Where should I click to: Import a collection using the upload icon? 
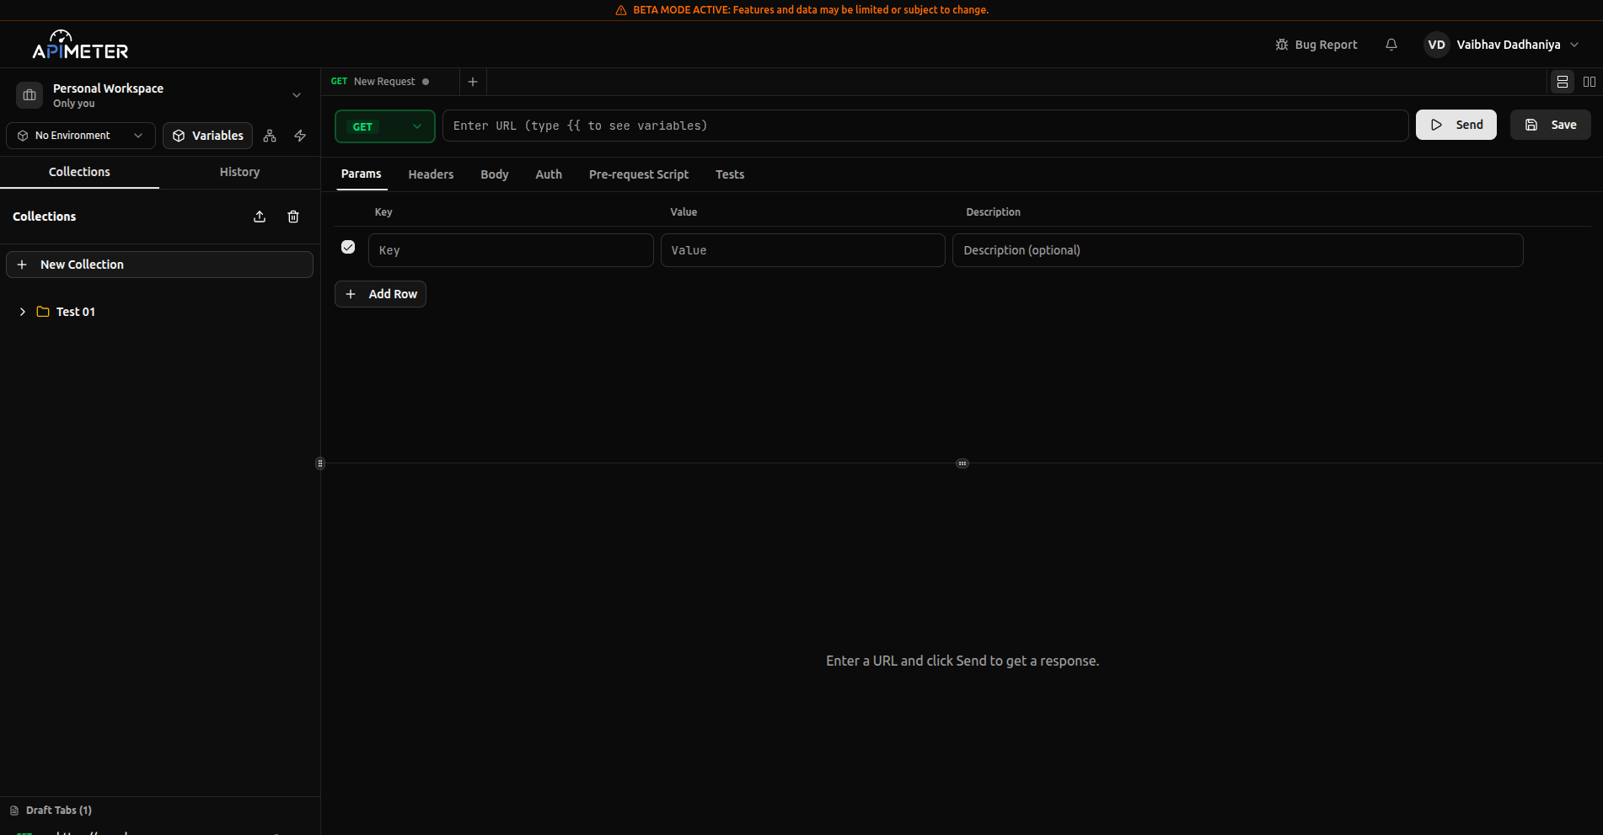pos(259,217)
